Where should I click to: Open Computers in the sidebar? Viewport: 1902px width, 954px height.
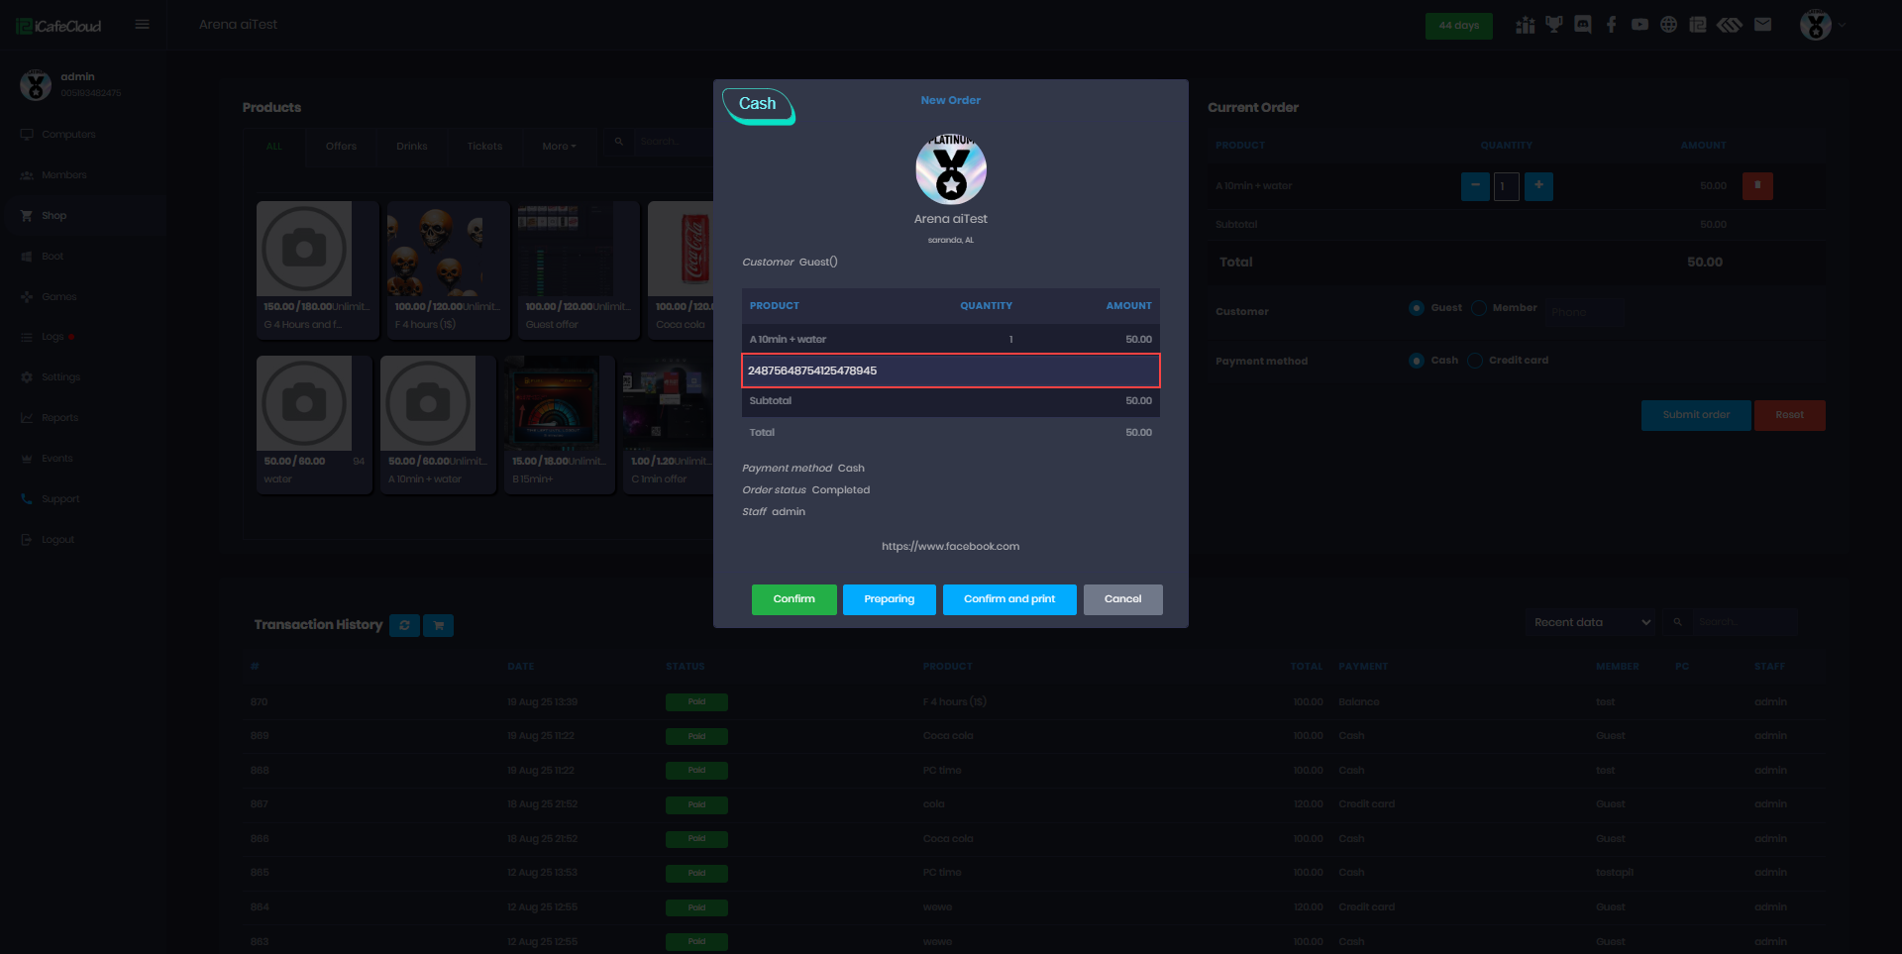(x=68, y=135)
